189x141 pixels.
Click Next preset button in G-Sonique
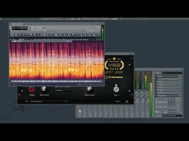point(66,101)
